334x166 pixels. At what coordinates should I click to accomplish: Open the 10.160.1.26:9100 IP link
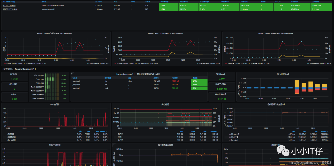10,5
